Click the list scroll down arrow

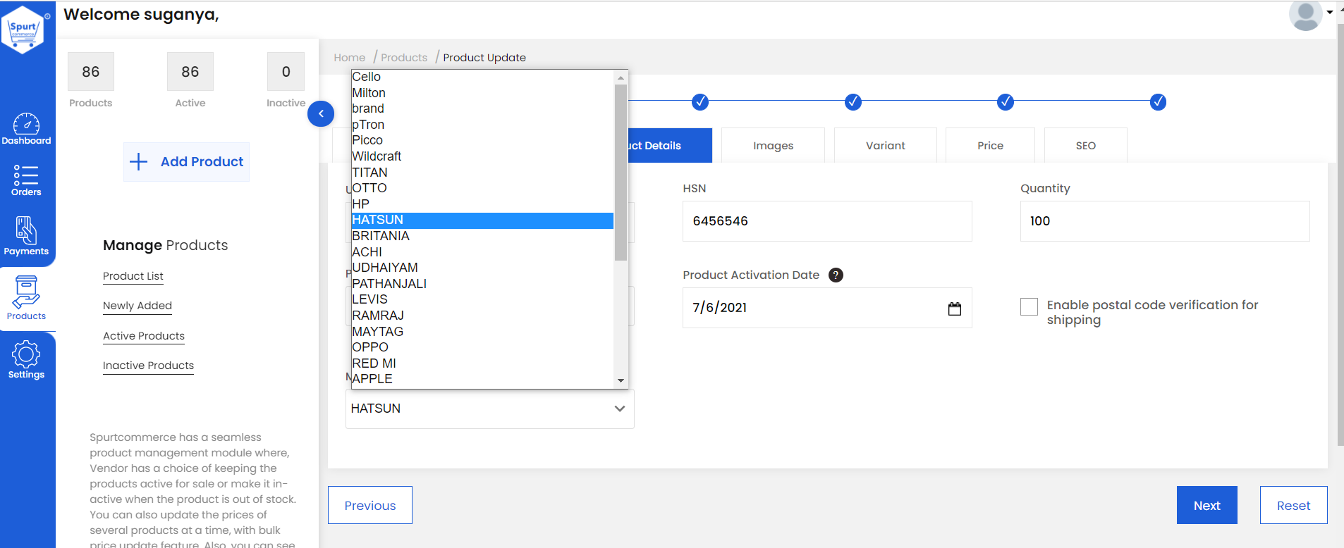[x=621, y=380]
